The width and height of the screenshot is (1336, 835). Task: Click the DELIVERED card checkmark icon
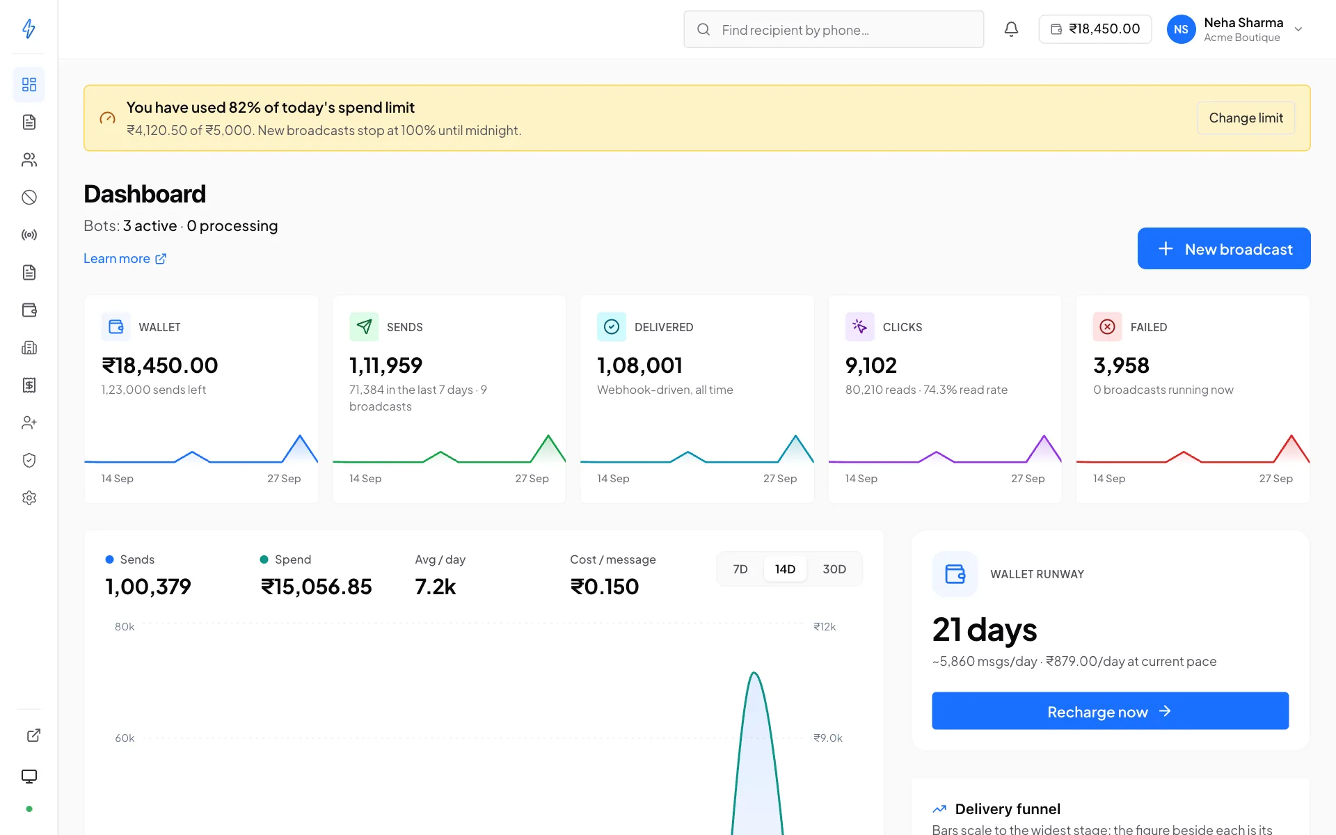612,327
